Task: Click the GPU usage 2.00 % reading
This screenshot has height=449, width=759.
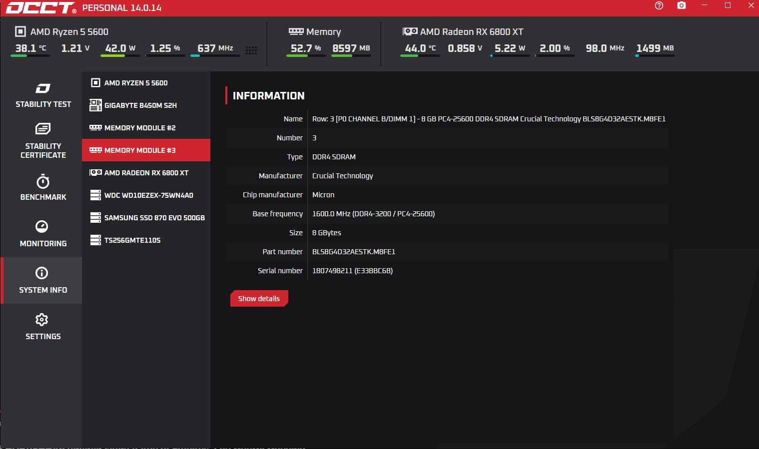Action: tap(555, 48)
